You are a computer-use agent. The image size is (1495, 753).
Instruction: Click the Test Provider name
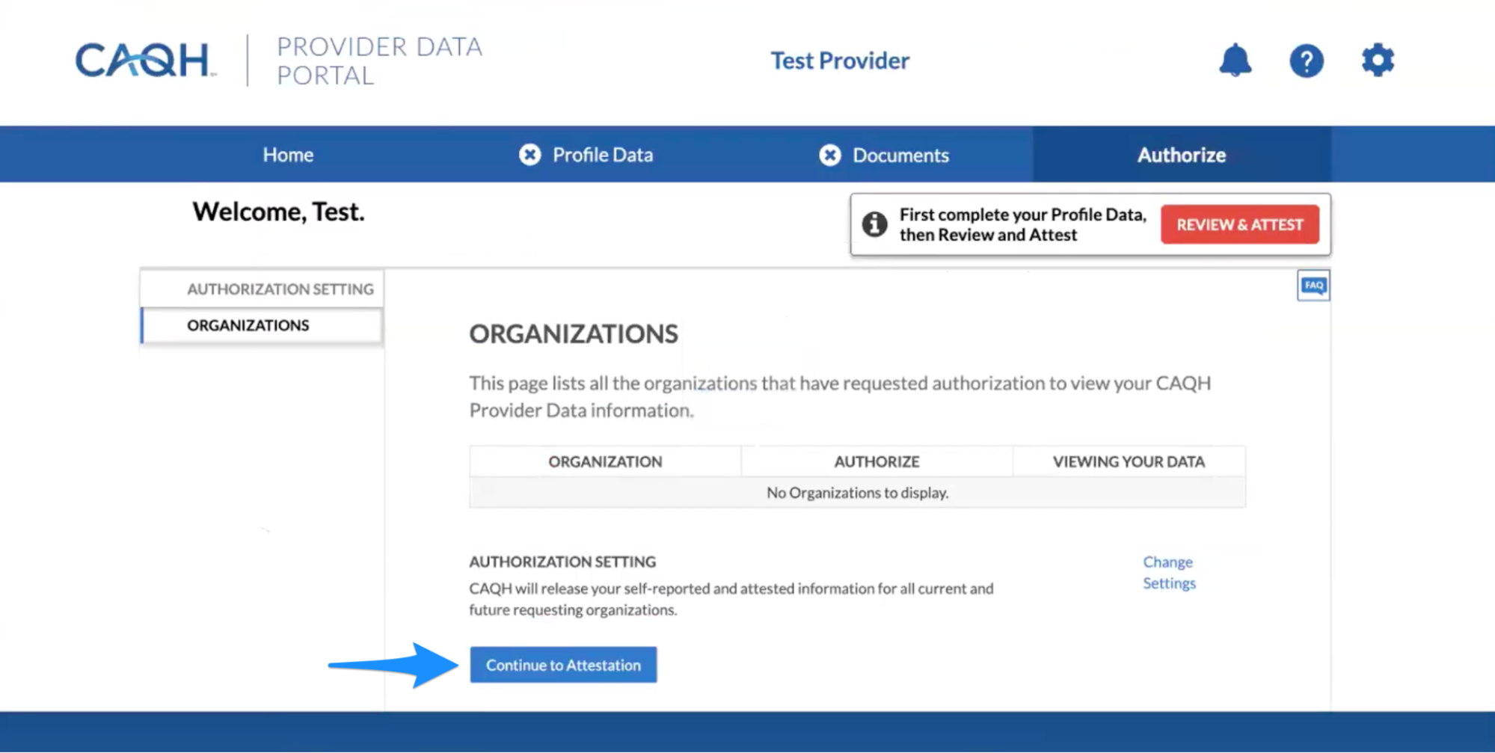840,61
